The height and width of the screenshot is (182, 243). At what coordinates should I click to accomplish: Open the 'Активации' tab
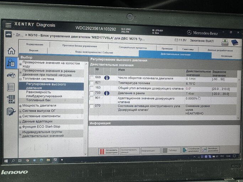[226, 56]
